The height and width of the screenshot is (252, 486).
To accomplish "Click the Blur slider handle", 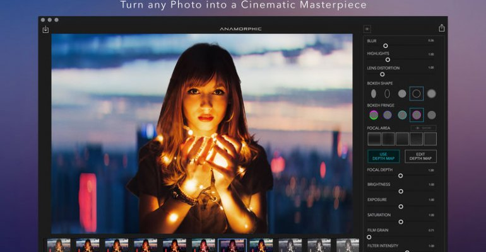I will pyautogui.click(x=385, y=46).
